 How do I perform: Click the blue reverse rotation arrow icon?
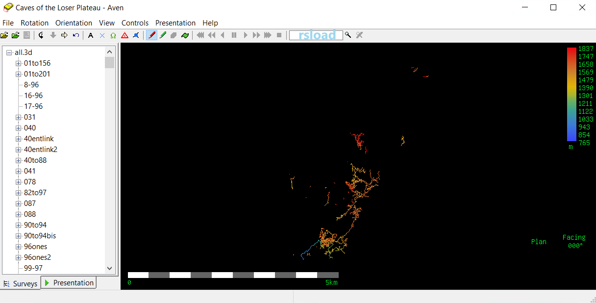(75, 35)
